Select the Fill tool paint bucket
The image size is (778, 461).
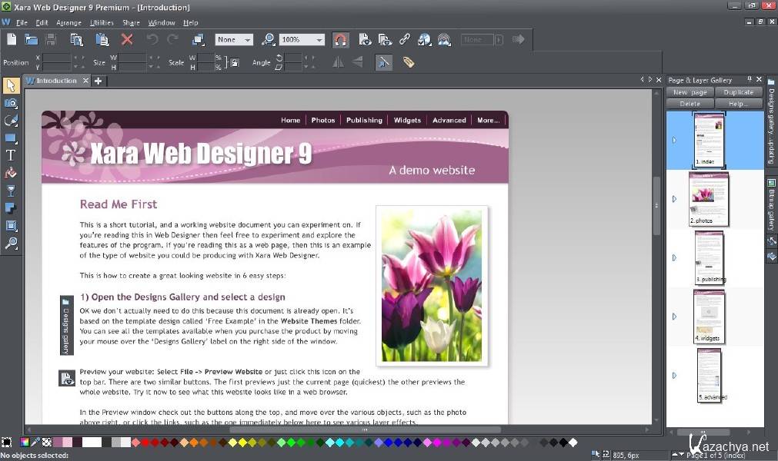pos(11,173)
